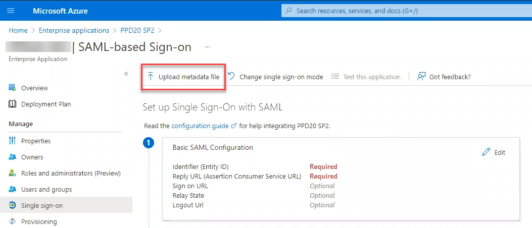Select Single sign-on menu item
This screenshot has height=228, width=532.
(42, 205)
